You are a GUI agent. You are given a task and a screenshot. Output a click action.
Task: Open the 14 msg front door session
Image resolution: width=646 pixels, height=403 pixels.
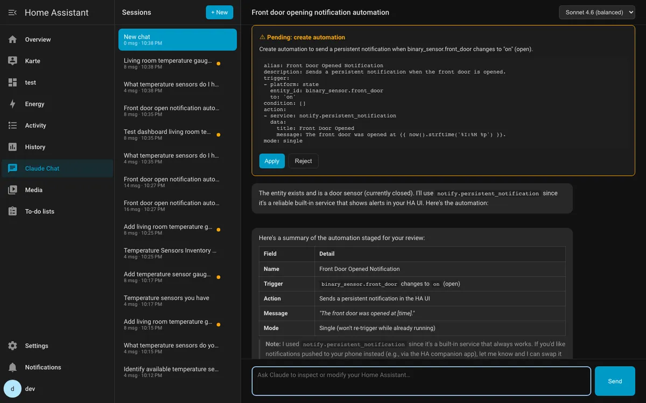click(178, 182)
